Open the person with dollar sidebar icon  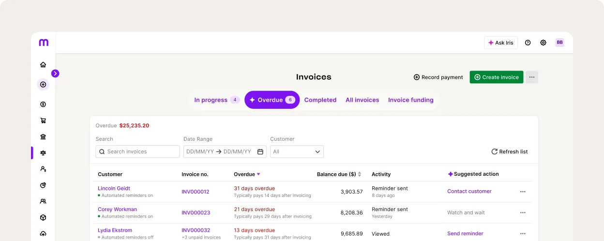[43, 169]
